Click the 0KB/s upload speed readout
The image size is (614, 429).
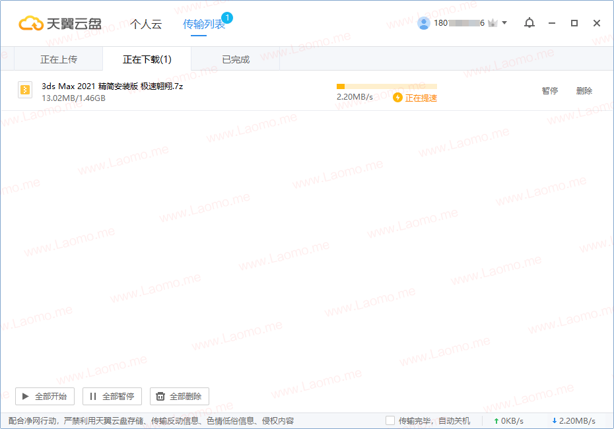512,421
